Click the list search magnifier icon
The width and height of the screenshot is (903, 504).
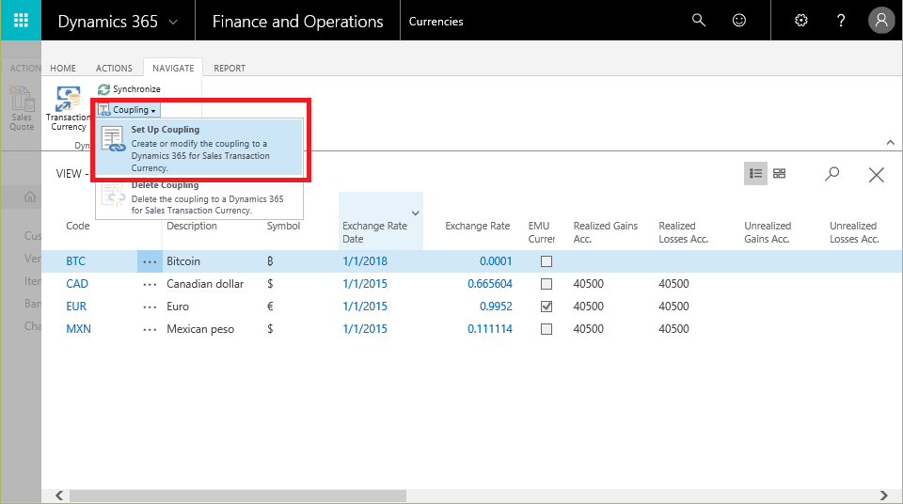pos(832,173)
